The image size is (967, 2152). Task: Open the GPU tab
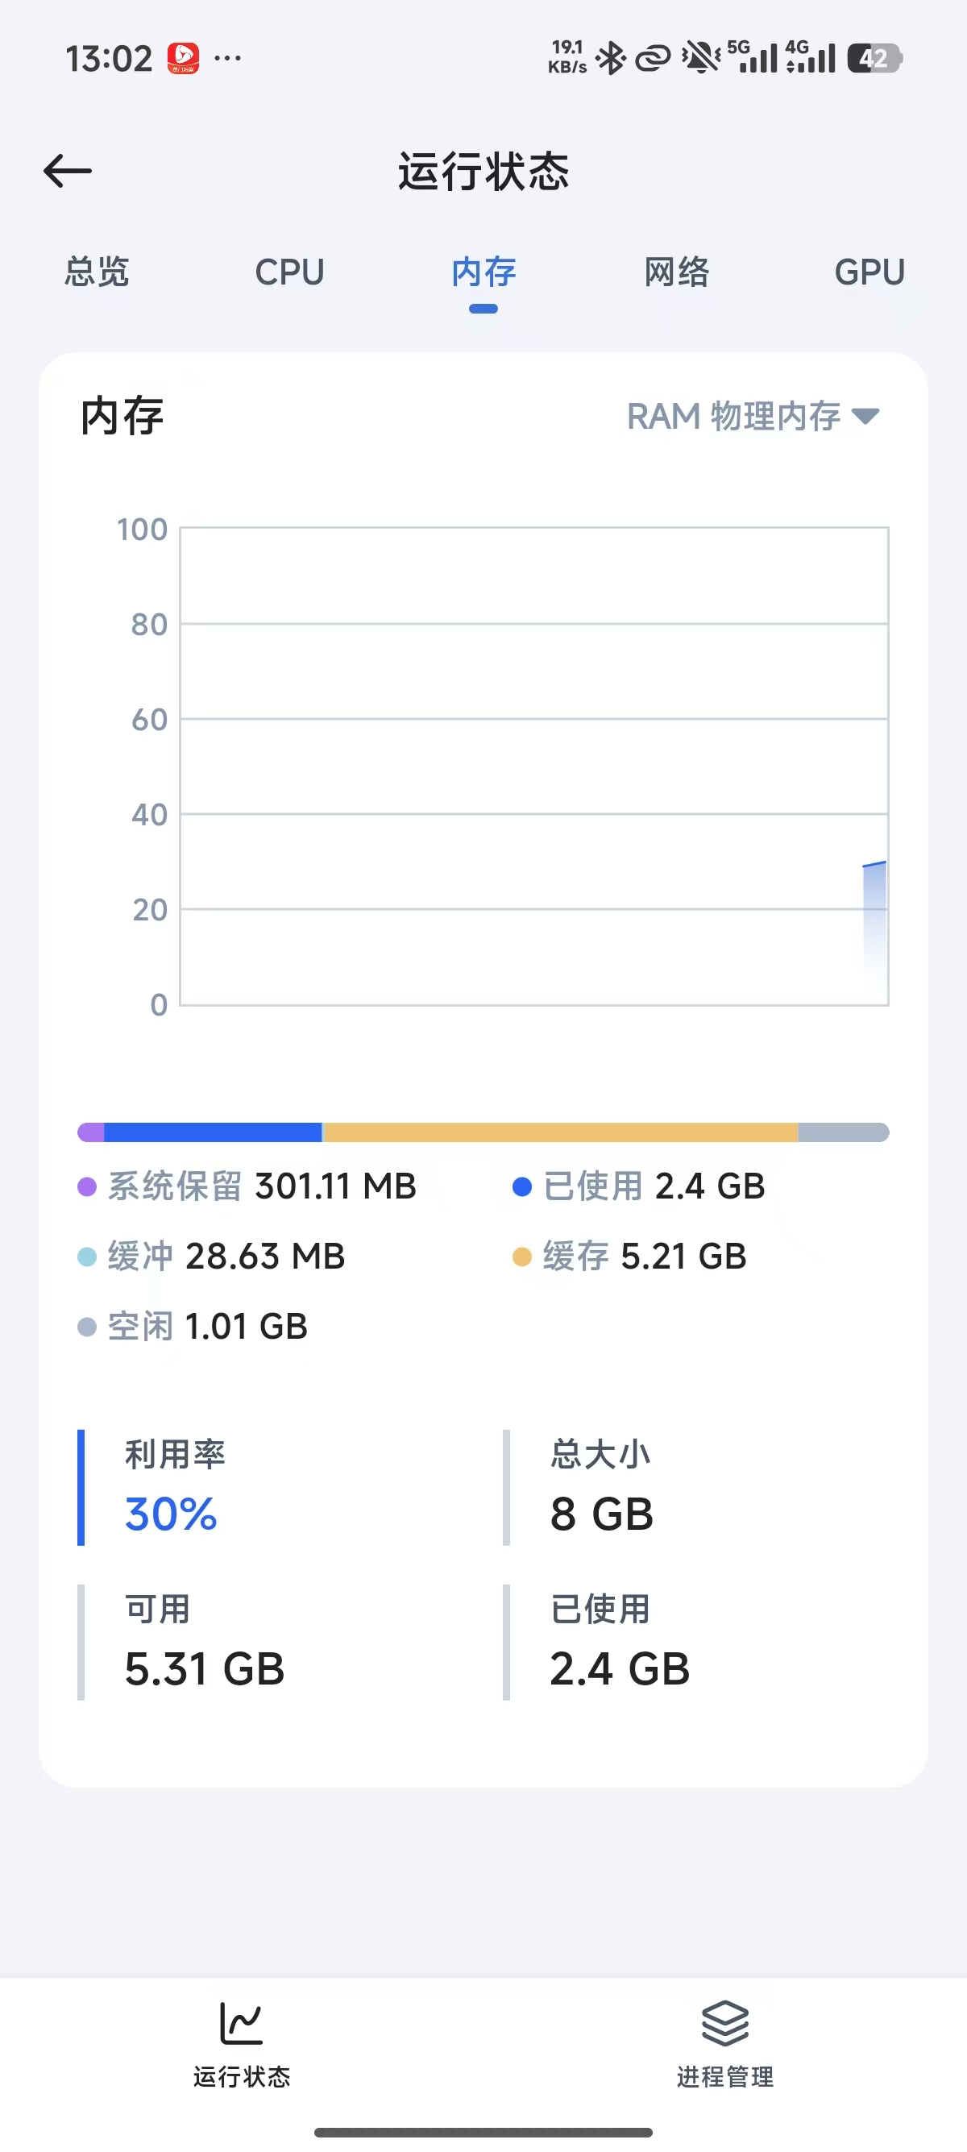coord(869,272)
